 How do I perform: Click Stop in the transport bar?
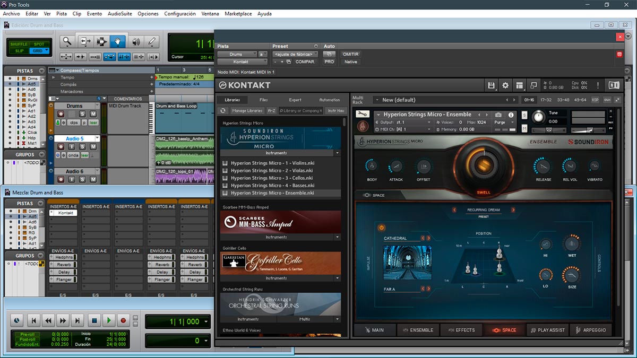pyautogui.click(x=94, y=320)
